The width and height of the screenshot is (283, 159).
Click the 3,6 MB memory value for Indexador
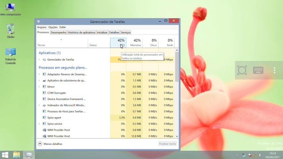[x=137, y=105]
